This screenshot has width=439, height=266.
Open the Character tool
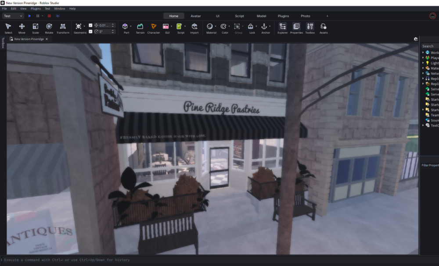(153, 28)
